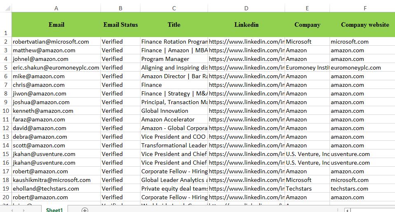This screenshot has width=395, height=212.
Task: Open the LinkedIn link in row 10
Action: pyautogui.click(x=246, y=111)
